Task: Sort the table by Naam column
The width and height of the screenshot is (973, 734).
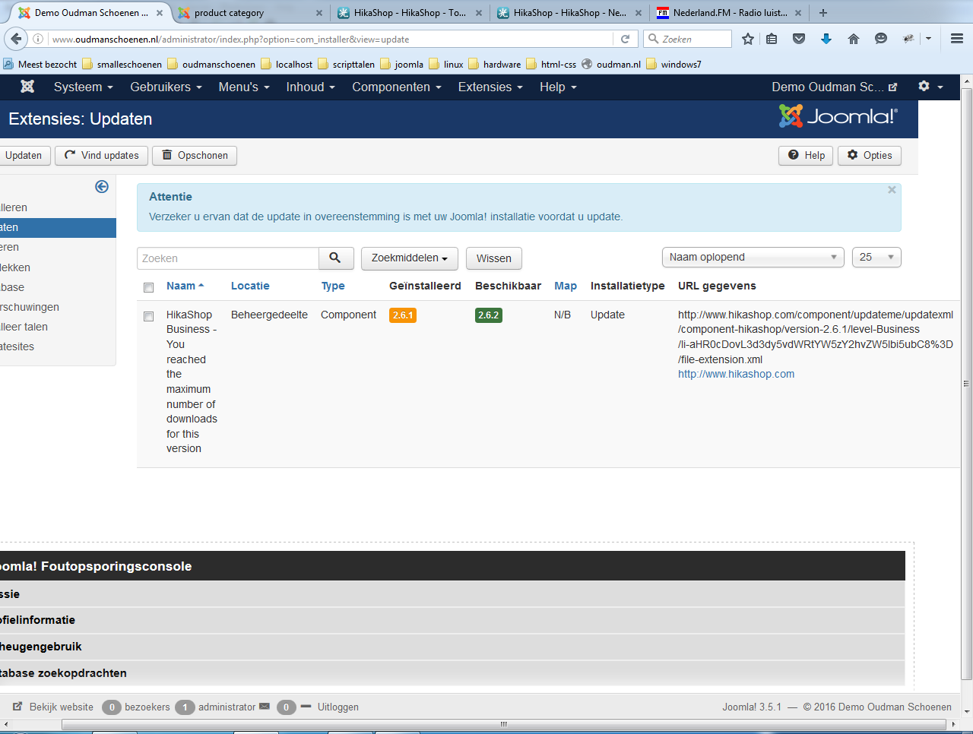Action: click(x=185, y=286)
